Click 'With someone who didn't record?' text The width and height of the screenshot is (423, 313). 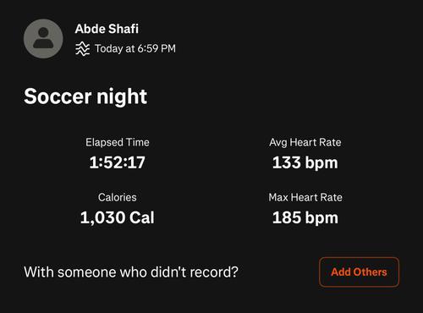point(131,272)
